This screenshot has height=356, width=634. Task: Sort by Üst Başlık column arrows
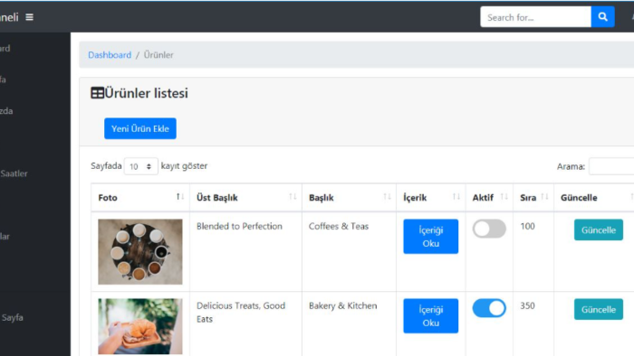point(293,197)
